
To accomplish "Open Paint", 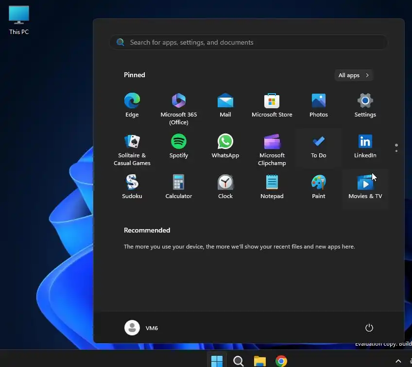I will point(318,186).
